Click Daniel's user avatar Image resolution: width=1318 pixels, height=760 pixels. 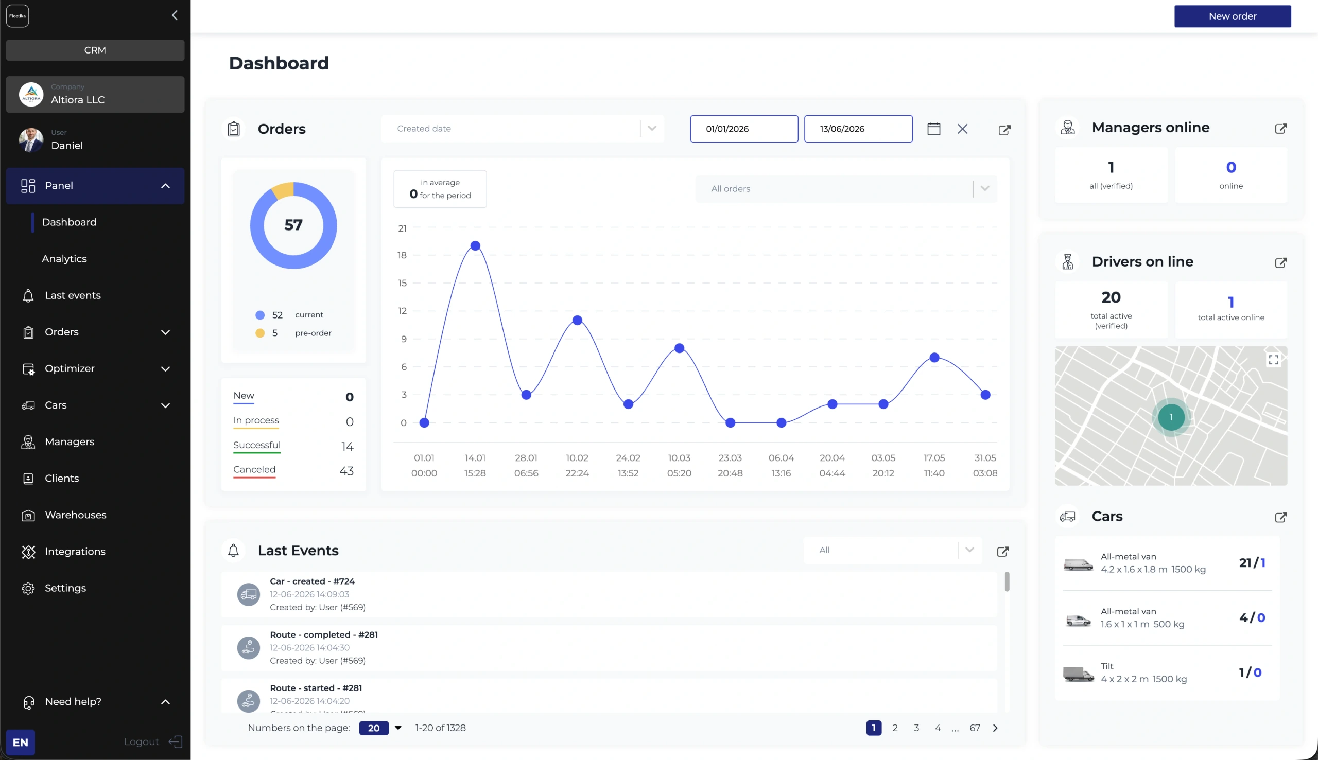point(31,140)
